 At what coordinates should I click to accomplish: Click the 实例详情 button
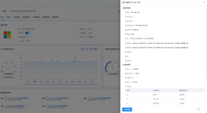(127, 110)
